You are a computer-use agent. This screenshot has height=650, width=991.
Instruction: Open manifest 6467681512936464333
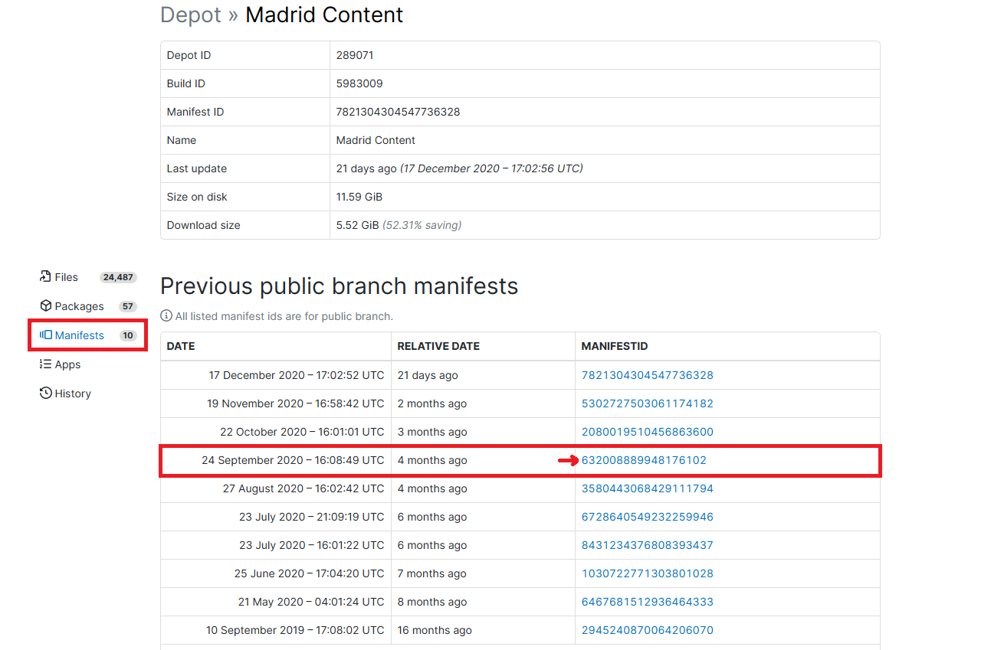(648, 602)
